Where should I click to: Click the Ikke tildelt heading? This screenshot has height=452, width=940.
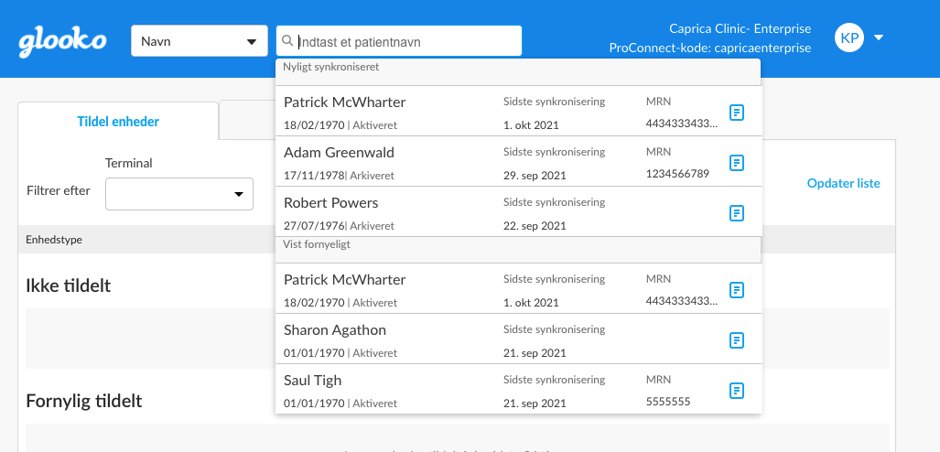69,285
